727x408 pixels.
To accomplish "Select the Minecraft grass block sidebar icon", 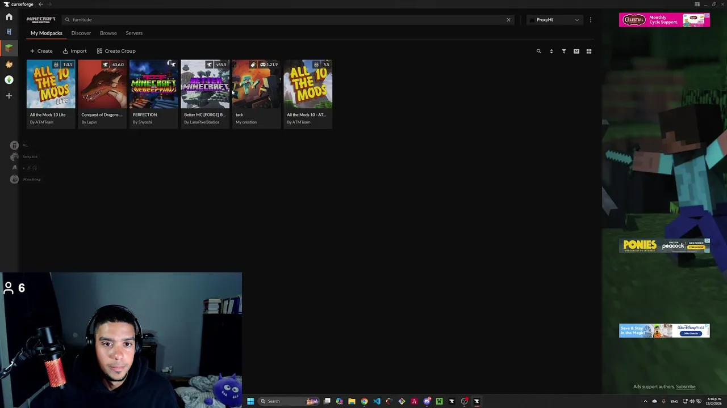I will click(x=9, y=48).
